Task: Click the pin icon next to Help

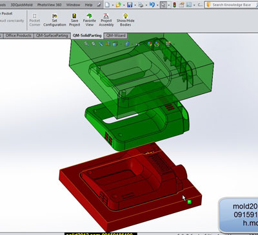Action: pos(99,5)
